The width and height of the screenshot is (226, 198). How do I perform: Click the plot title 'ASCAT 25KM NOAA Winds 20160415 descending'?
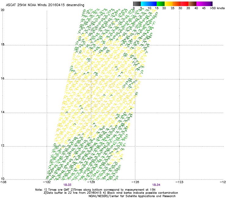(45, 5)
